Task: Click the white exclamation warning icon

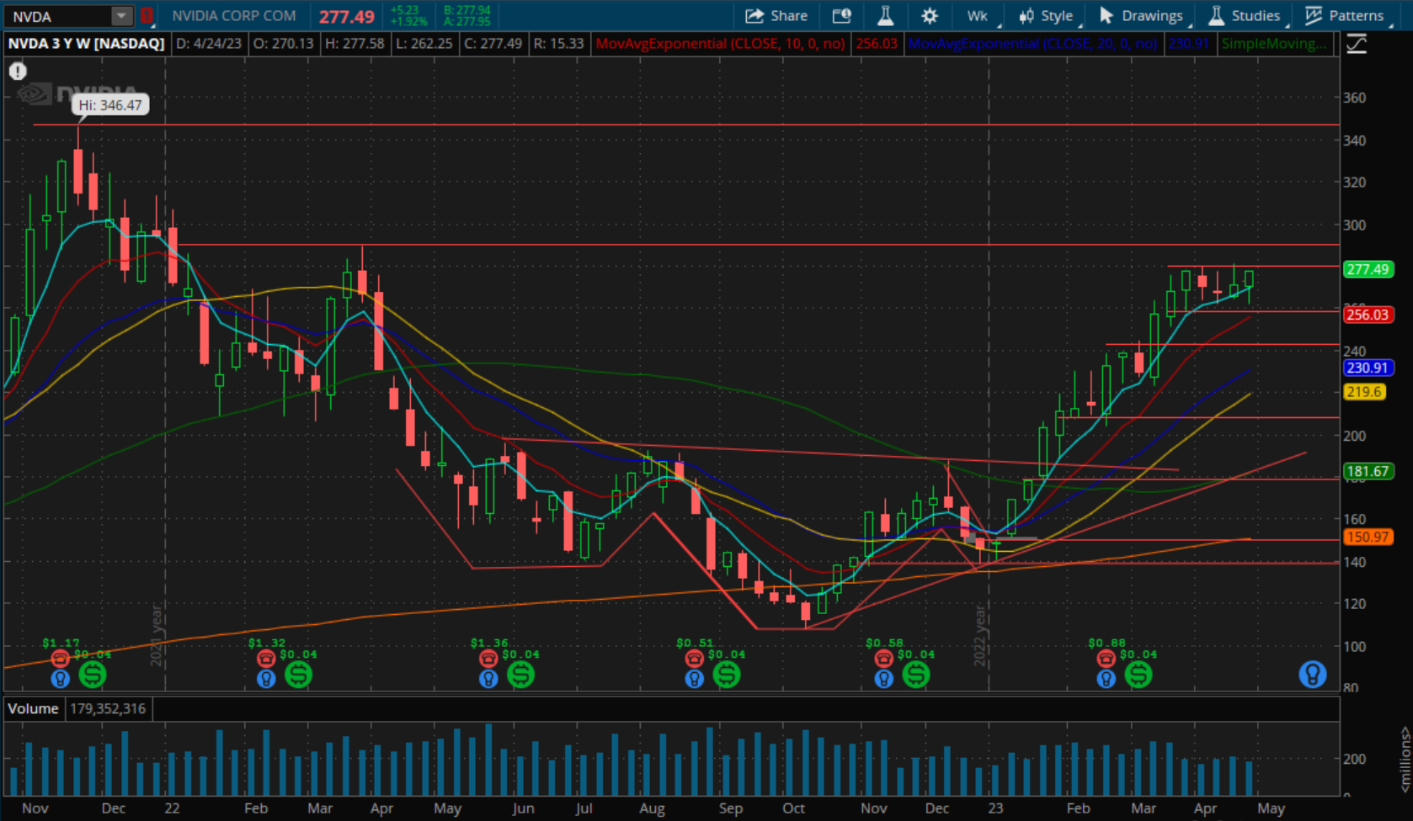Action: point(18,72)
